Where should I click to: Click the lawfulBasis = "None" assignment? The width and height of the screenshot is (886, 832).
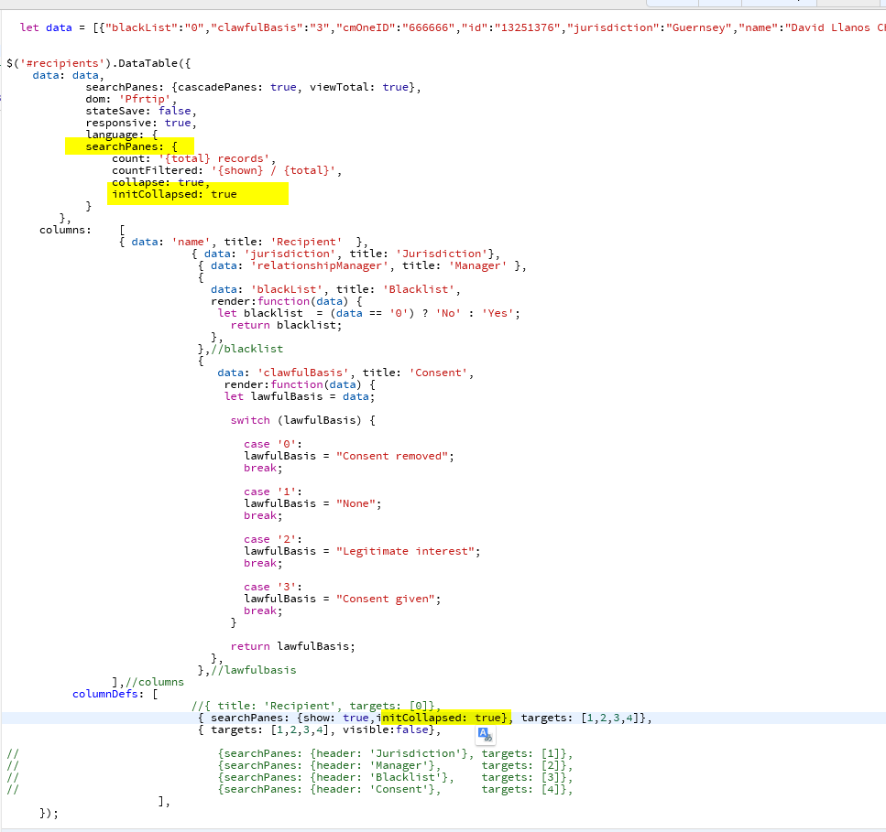[x=312, y=503]
